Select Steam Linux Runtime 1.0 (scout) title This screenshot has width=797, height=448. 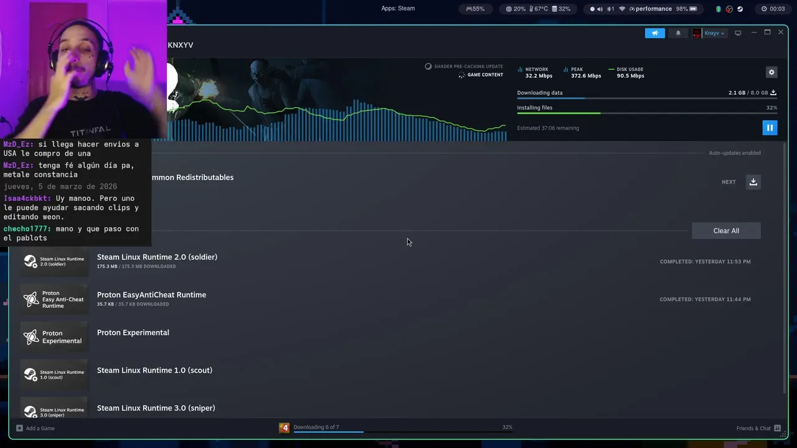154,370
